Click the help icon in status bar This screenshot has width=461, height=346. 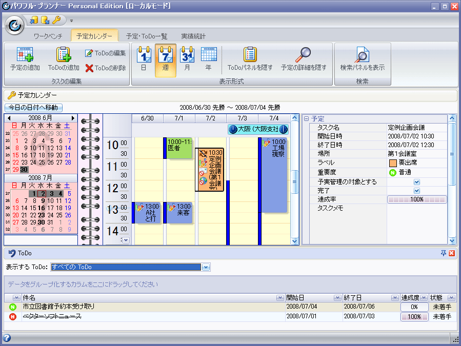pos(7,338)
